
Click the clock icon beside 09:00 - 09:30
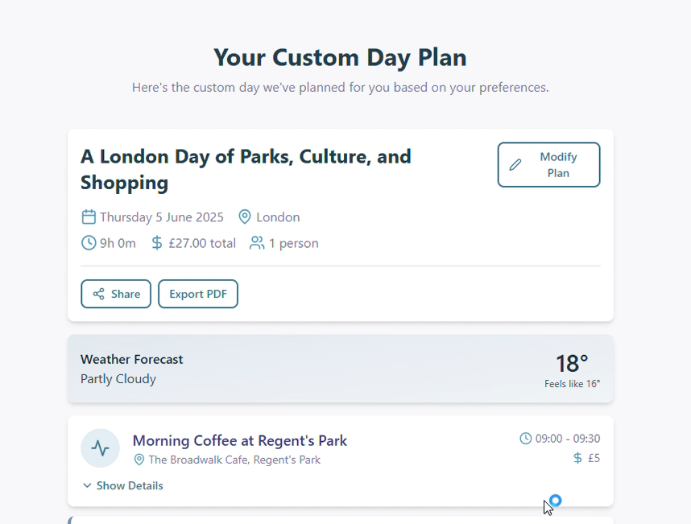pos(526,439)
